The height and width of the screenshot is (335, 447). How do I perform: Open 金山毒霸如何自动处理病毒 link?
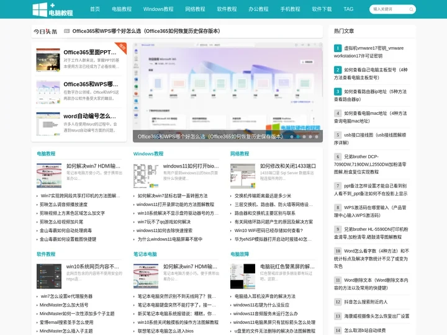(66, 230)
